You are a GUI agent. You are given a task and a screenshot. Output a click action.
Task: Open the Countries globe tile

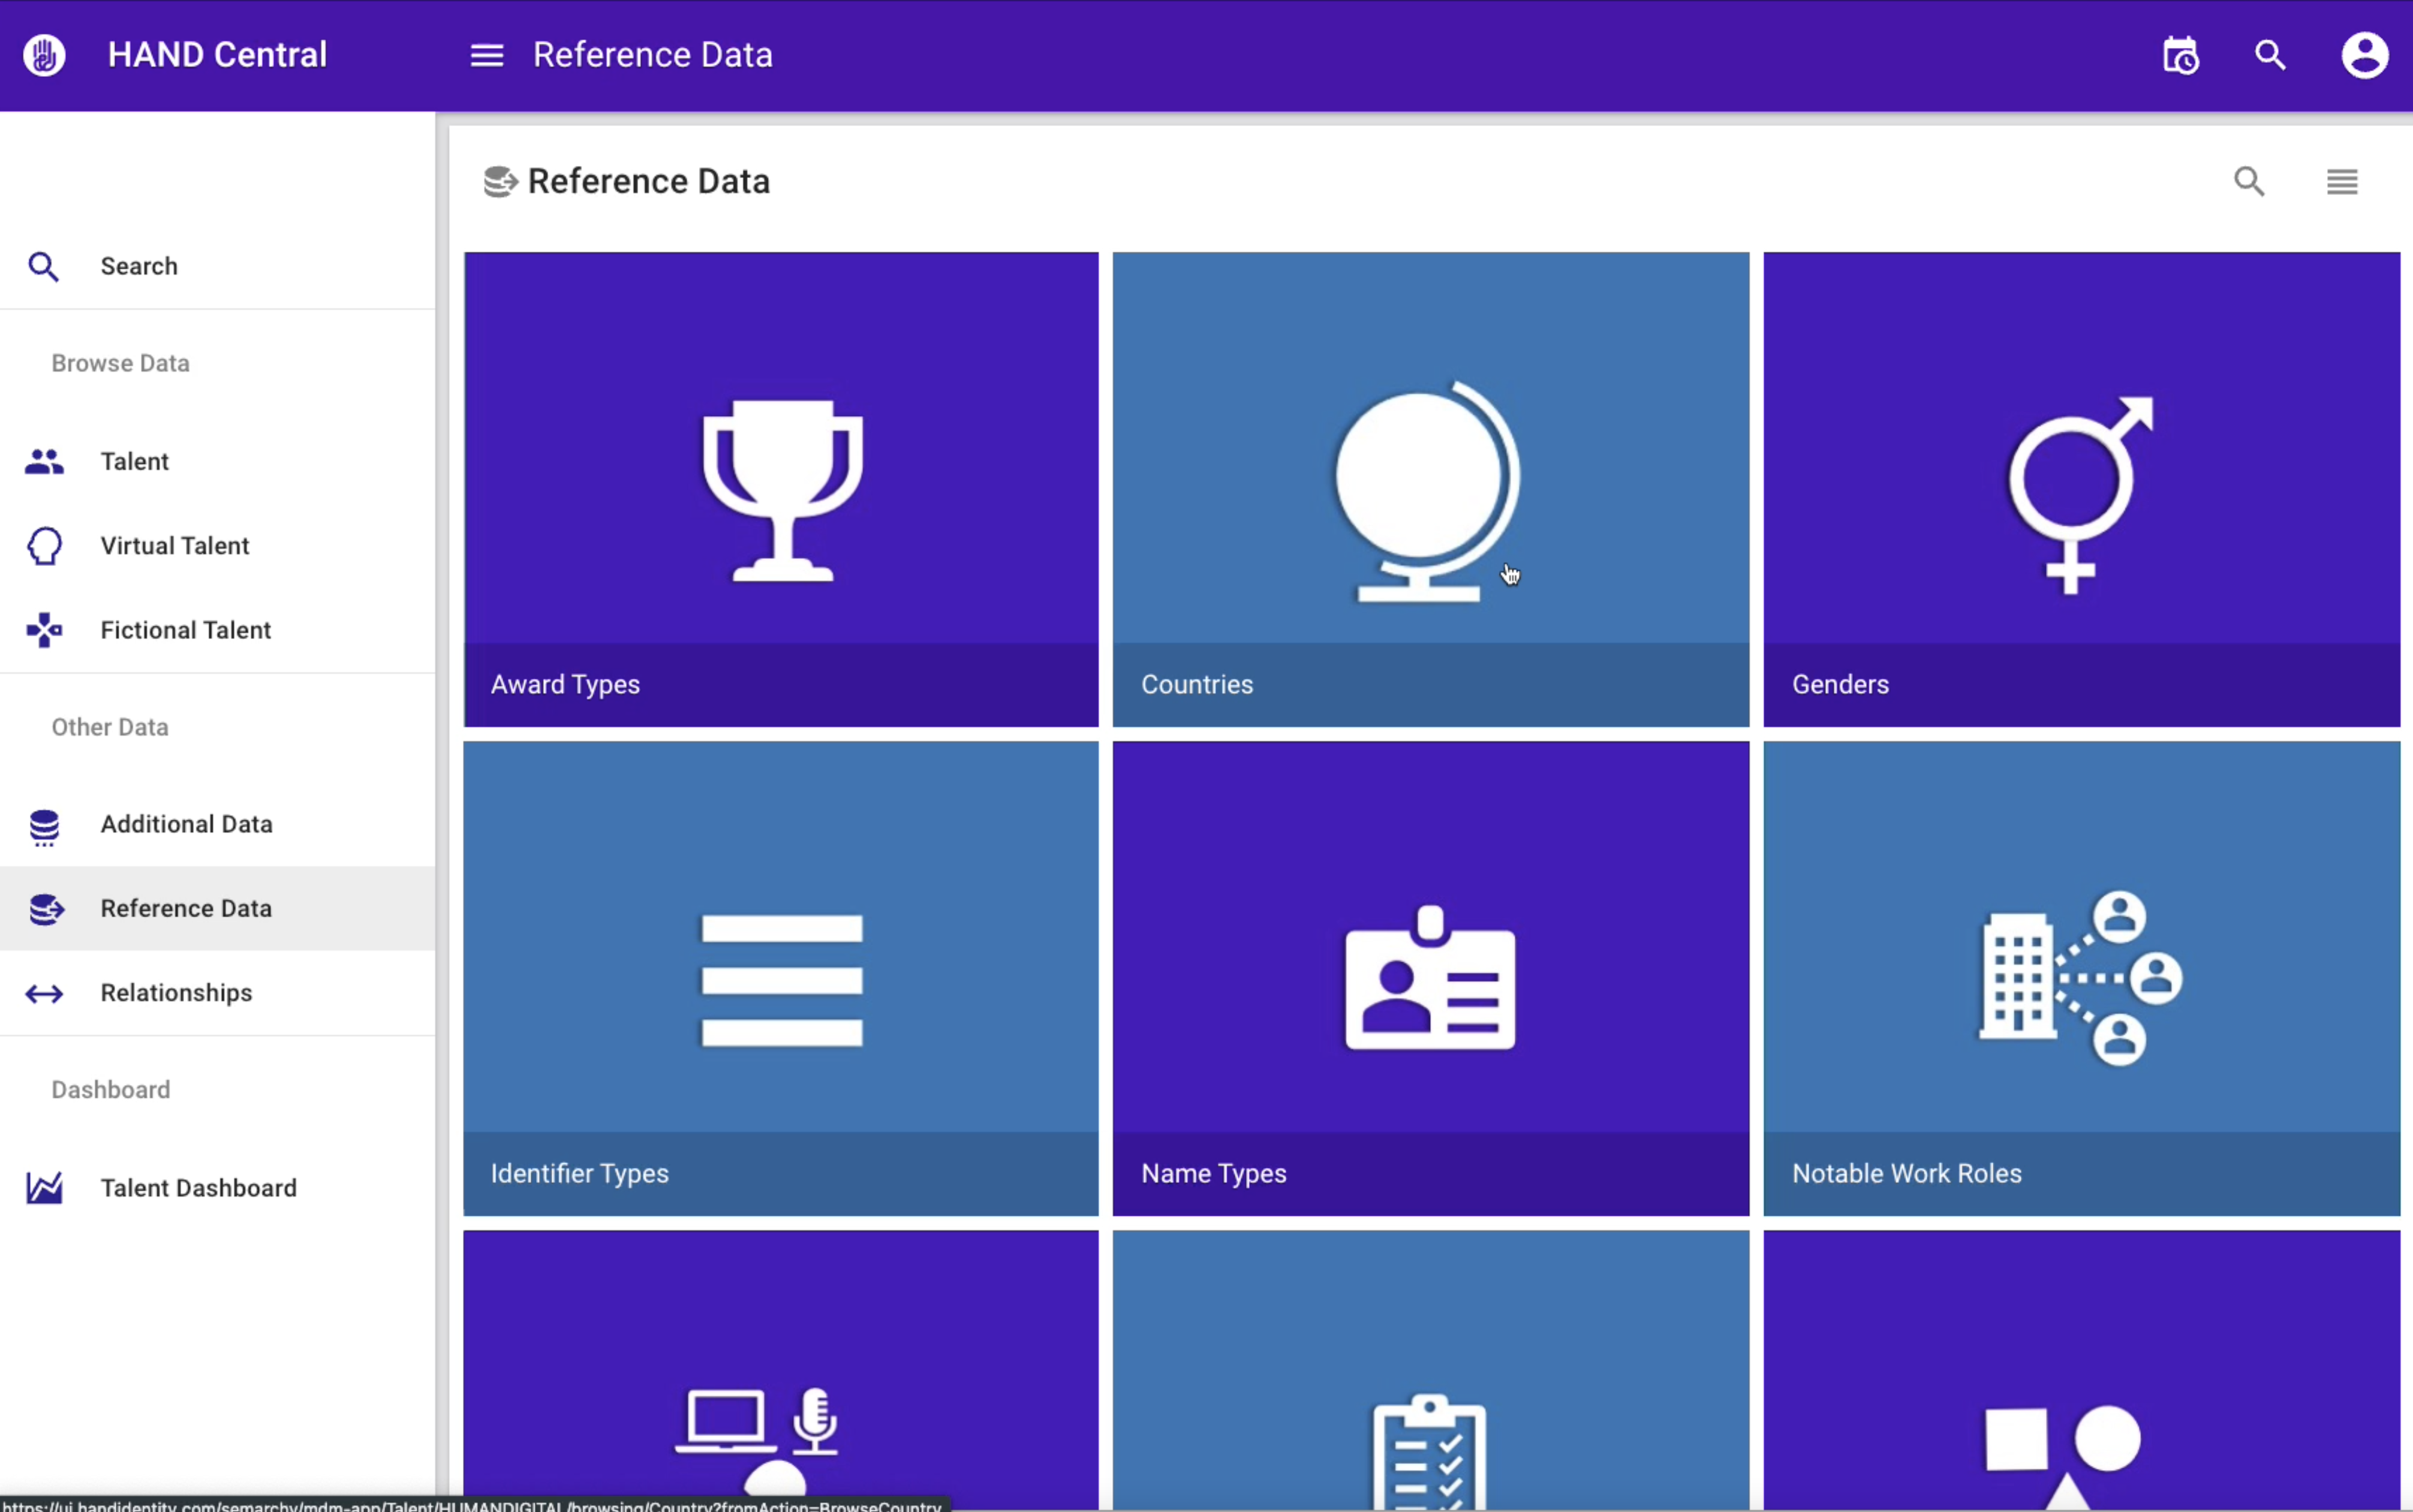(x=1430, y=489)
